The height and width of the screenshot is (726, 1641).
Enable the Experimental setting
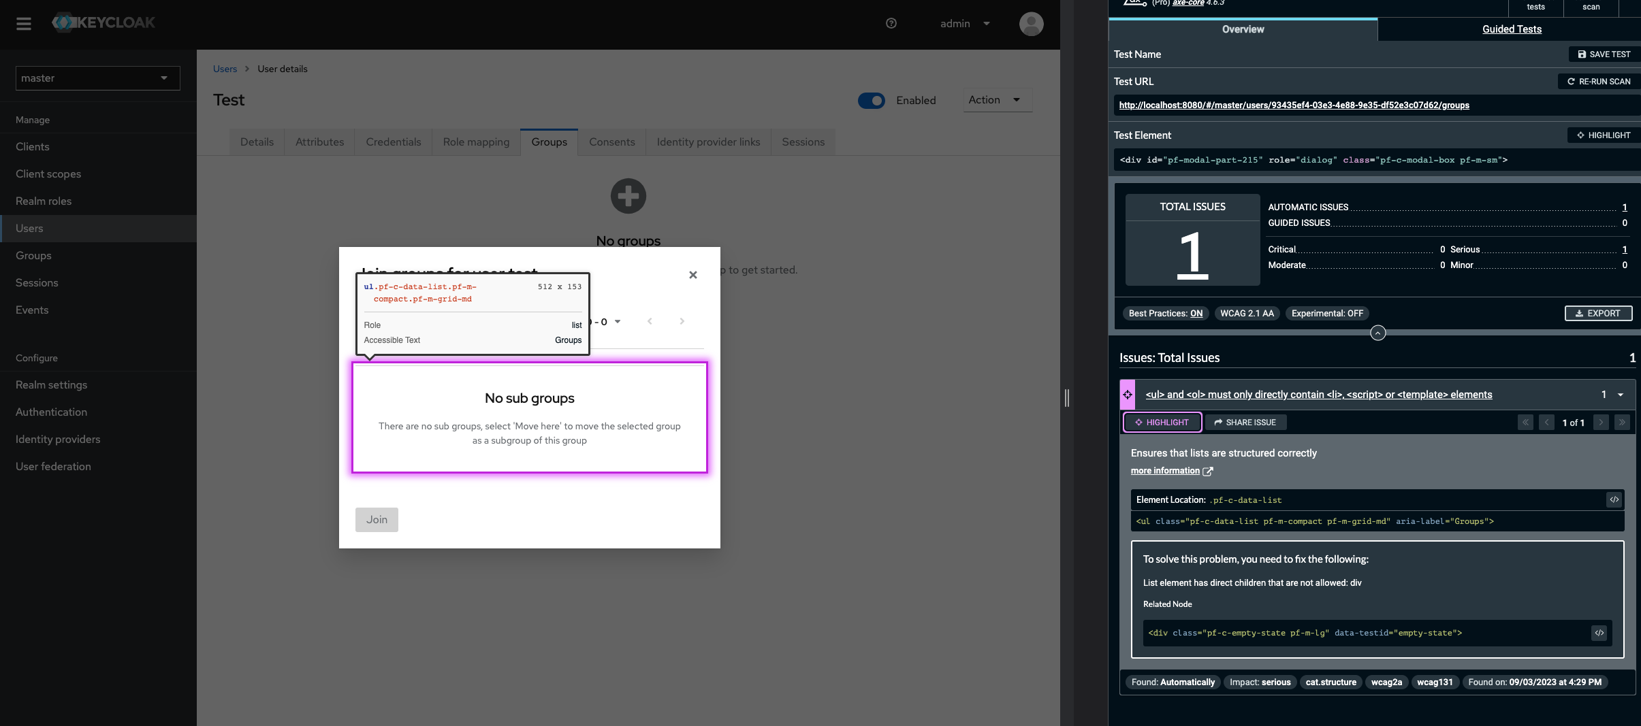1327,313
